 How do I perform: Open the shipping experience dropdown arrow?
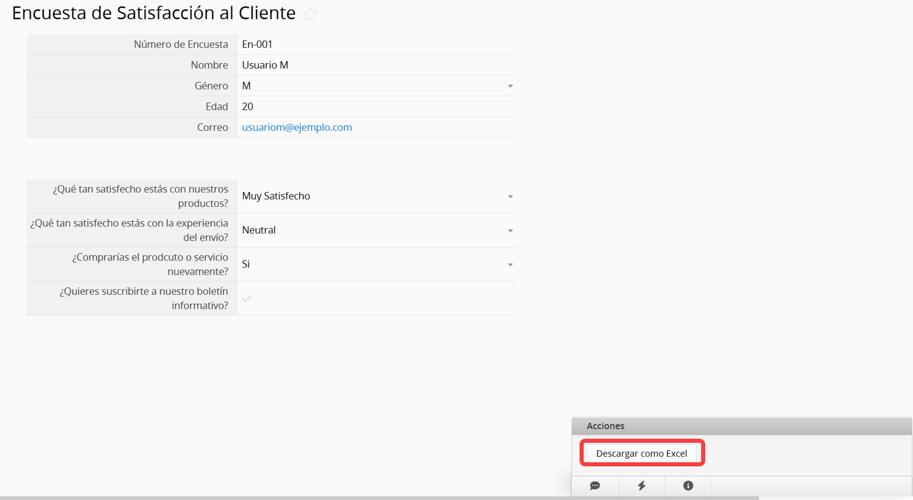tap(511, 231)
